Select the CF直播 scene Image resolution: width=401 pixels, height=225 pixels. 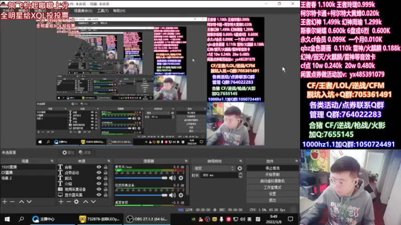point(28,172)
